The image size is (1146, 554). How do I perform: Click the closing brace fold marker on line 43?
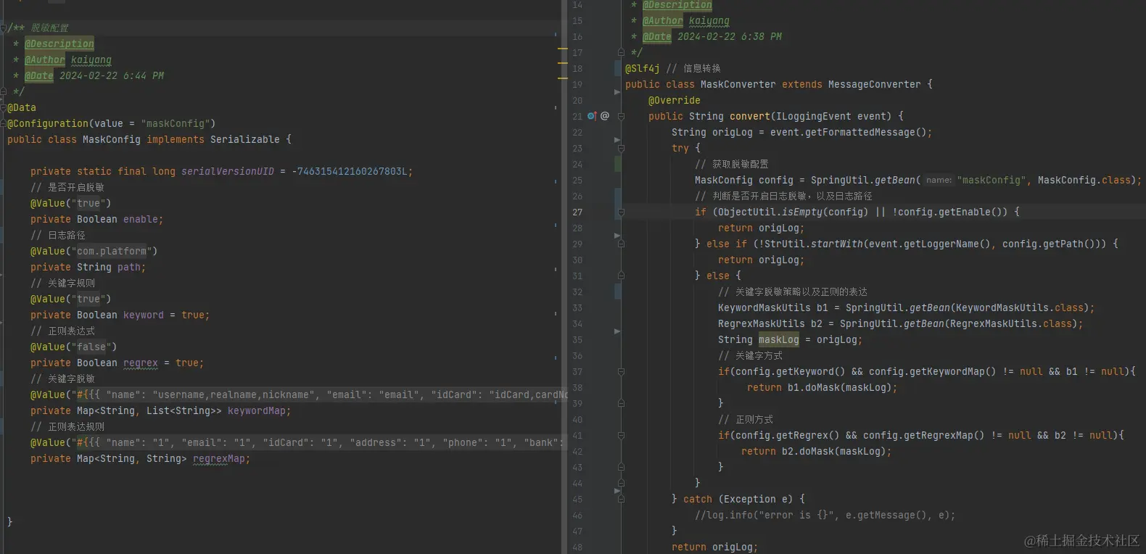621,467
